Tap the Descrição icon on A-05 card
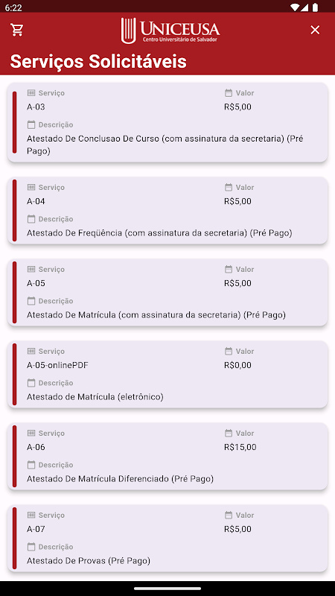 coord(31,301)
